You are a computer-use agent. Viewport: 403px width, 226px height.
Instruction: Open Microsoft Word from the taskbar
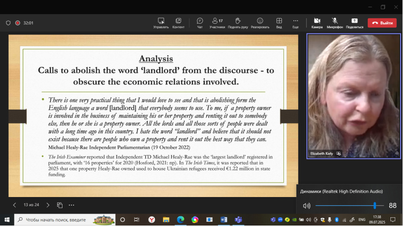tap(224, 220)
